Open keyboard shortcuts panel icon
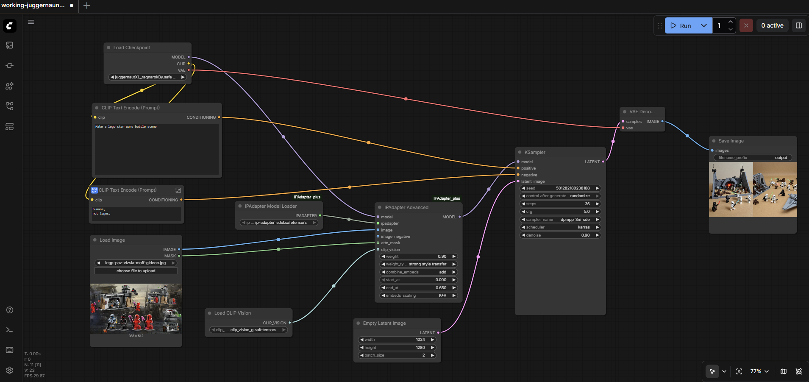Screen dimensions: 809x382 coord(9,350)
